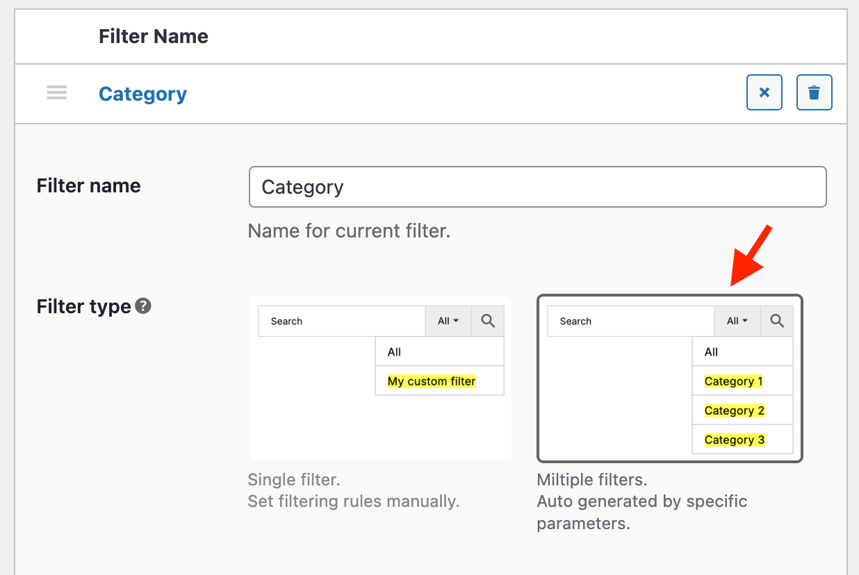Image resolution: width=859 pixels, height=575 pixels.
Task: Select All item under Single filter preview
Action: 395,352
